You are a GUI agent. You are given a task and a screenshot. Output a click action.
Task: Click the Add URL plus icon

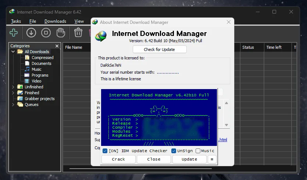point(14,33)
